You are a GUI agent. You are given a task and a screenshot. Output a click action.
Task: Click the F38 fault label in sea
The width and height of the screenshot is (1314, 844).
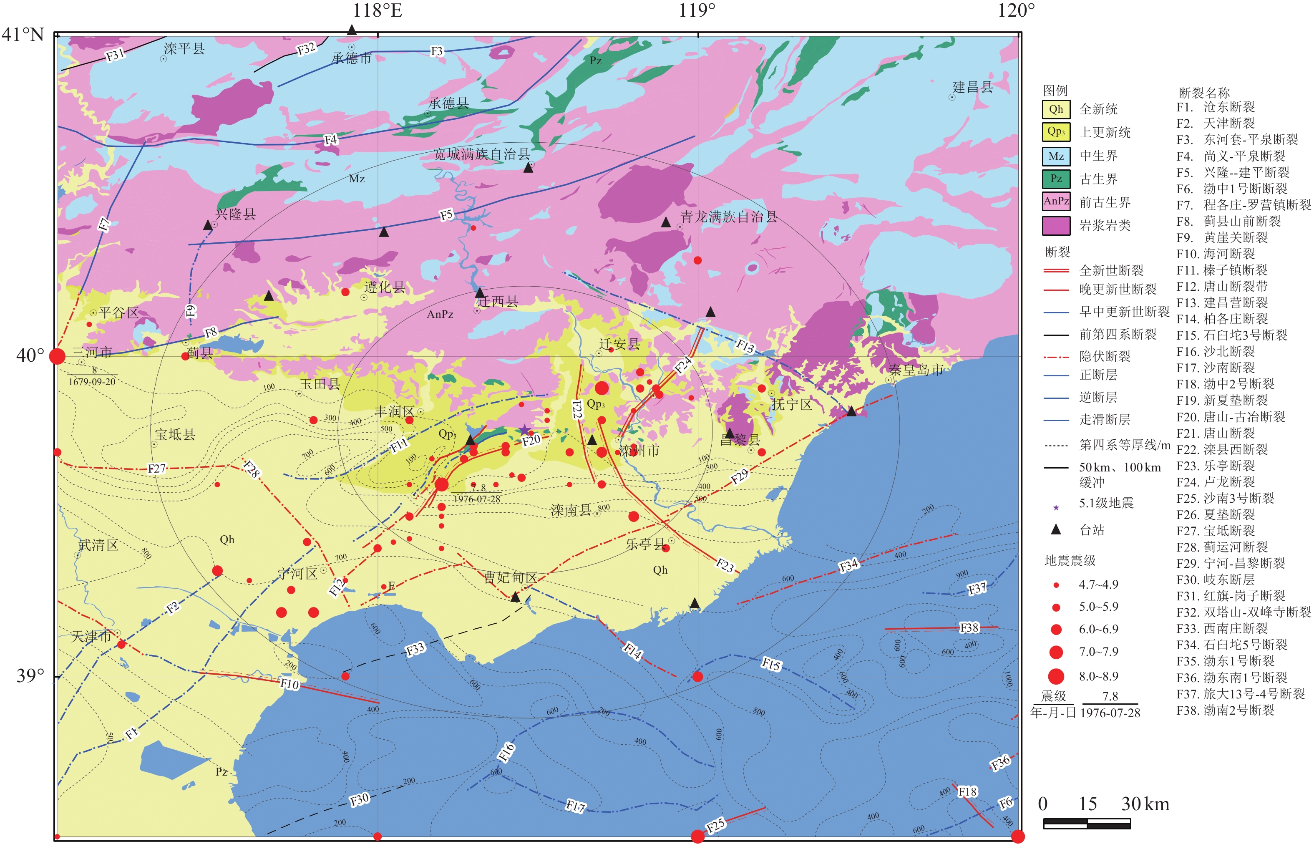(969, 627)
